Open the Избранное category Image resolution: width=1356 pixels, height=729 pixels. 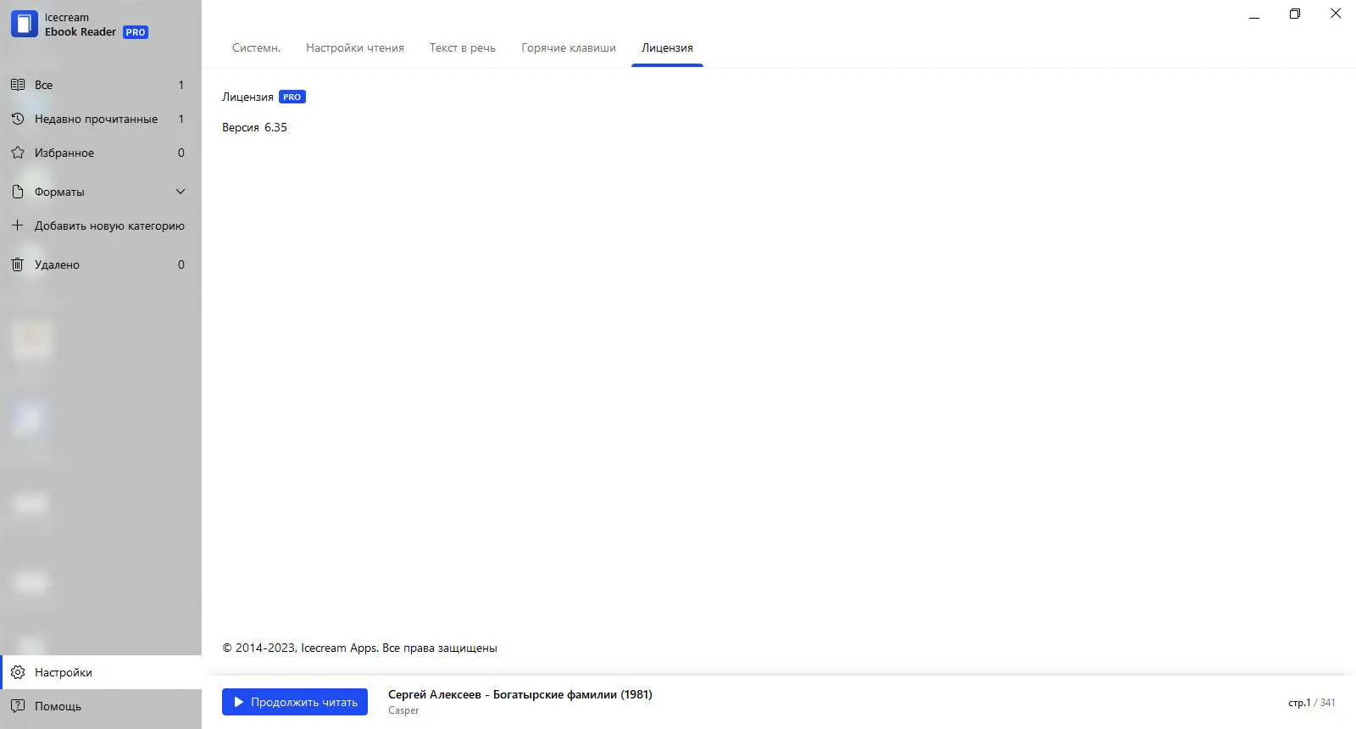(101, 153)
